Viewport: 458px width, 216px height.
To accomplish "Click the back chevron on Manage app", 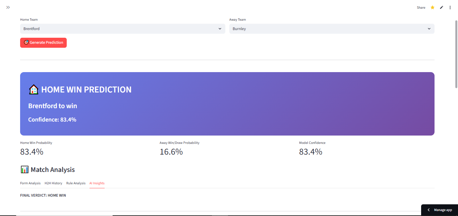I will click(x=428, y=210).
